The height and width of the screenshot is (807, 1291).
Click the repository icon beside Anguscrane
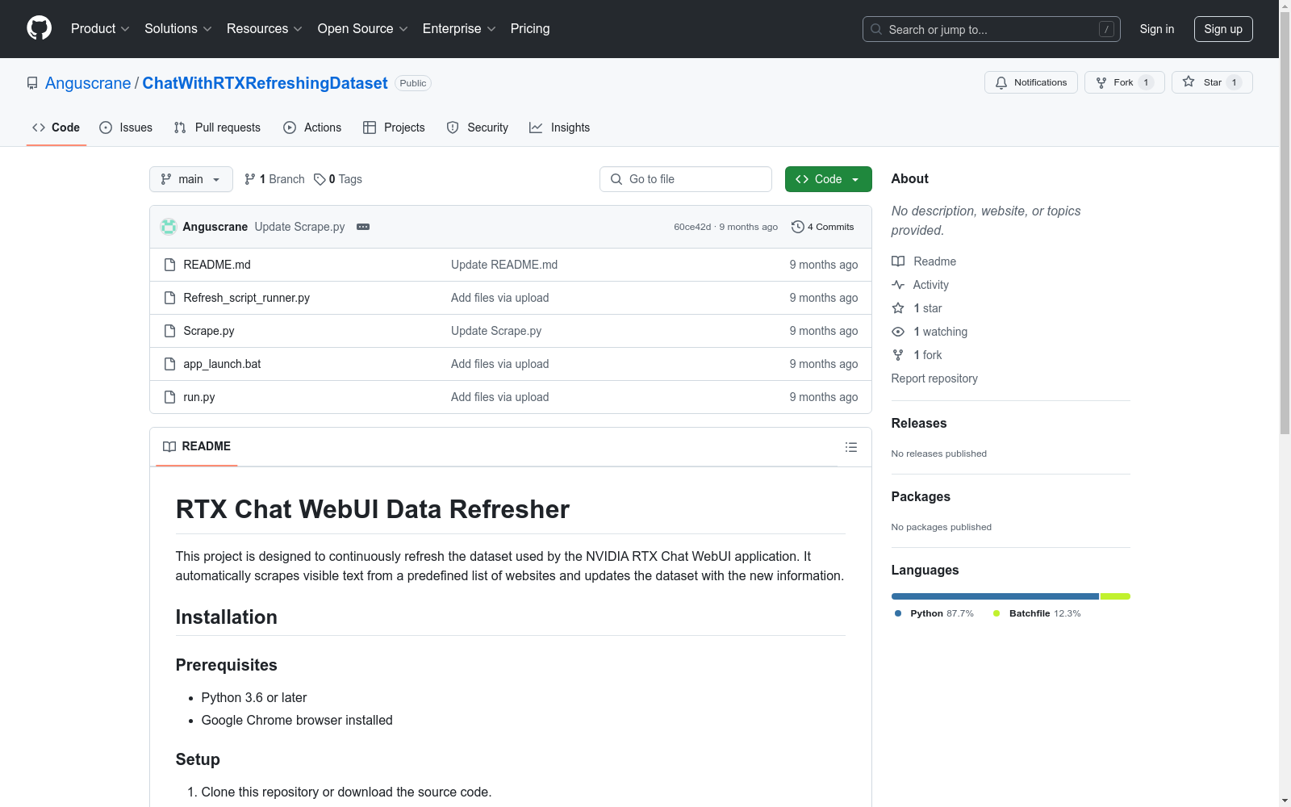pyautogui.click(x=32, y=83)
